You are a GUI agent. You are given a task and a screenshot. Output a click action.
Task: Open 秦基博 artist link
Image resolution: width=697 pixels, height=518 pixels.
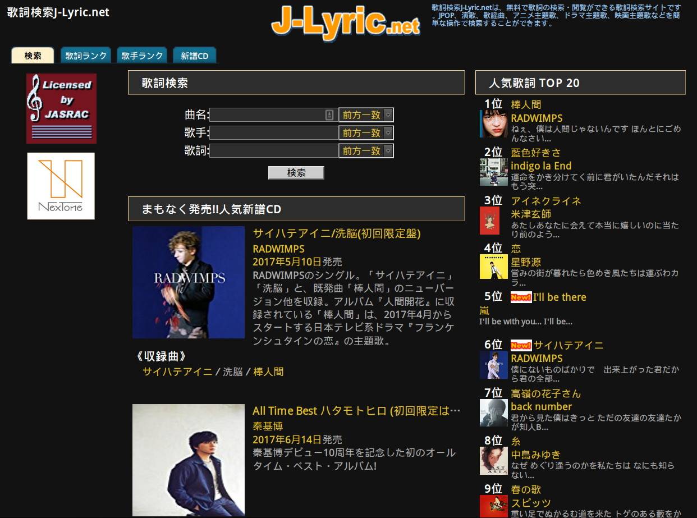coord(268,426)
